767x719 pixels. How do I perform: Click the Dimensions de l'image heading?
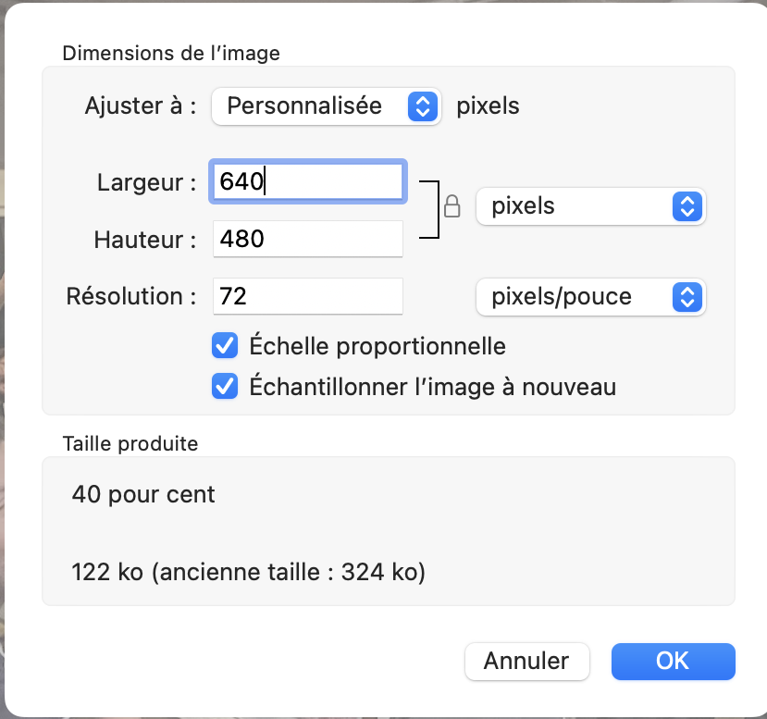pos(171,53)
